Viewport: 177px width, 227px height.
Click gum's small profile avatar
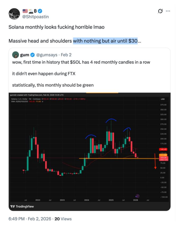(15, 55)
